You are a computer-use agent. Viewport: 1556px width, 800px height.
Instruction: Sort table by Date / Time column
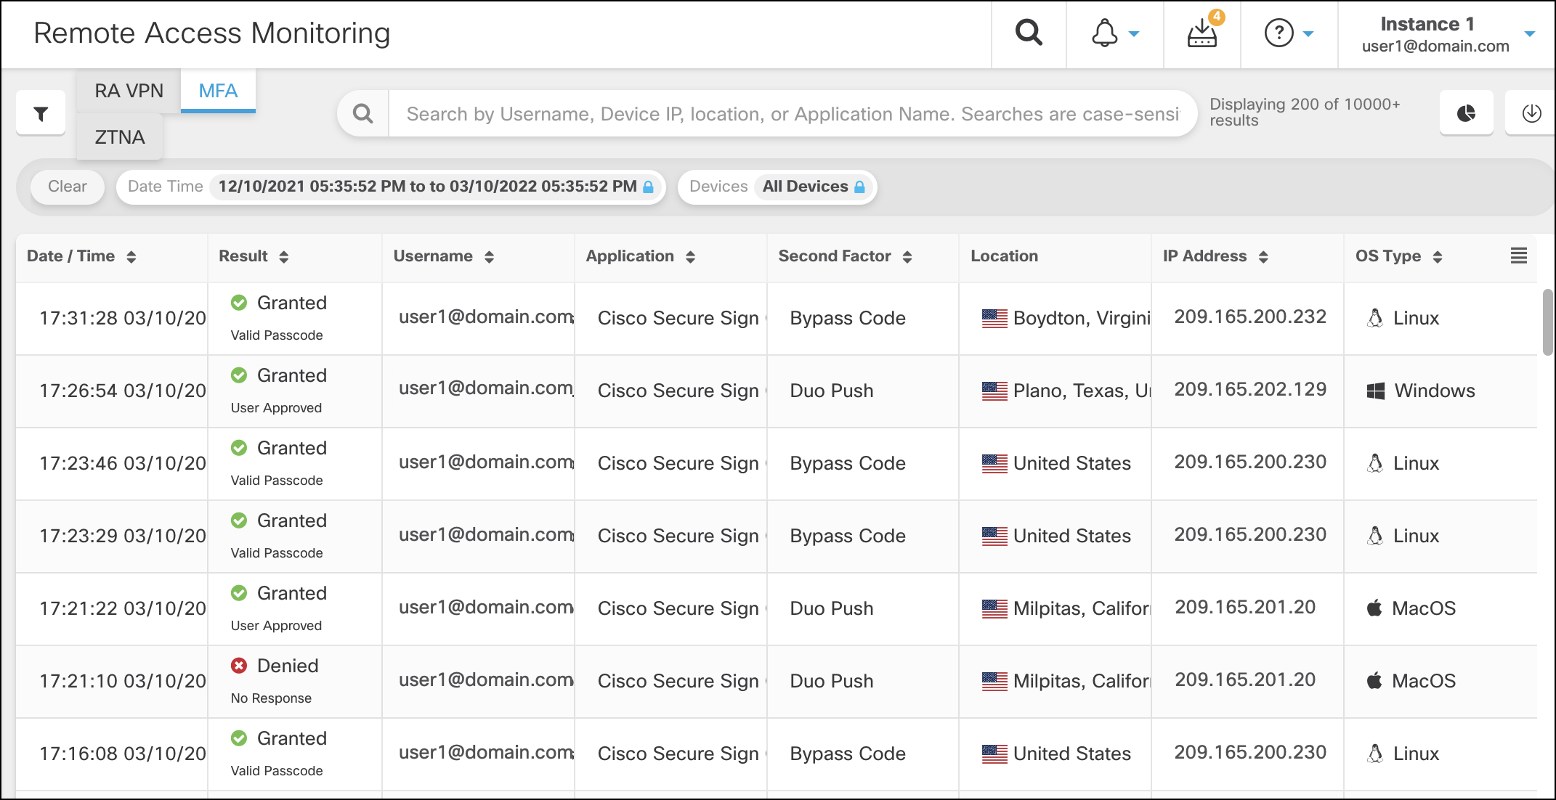131,256
